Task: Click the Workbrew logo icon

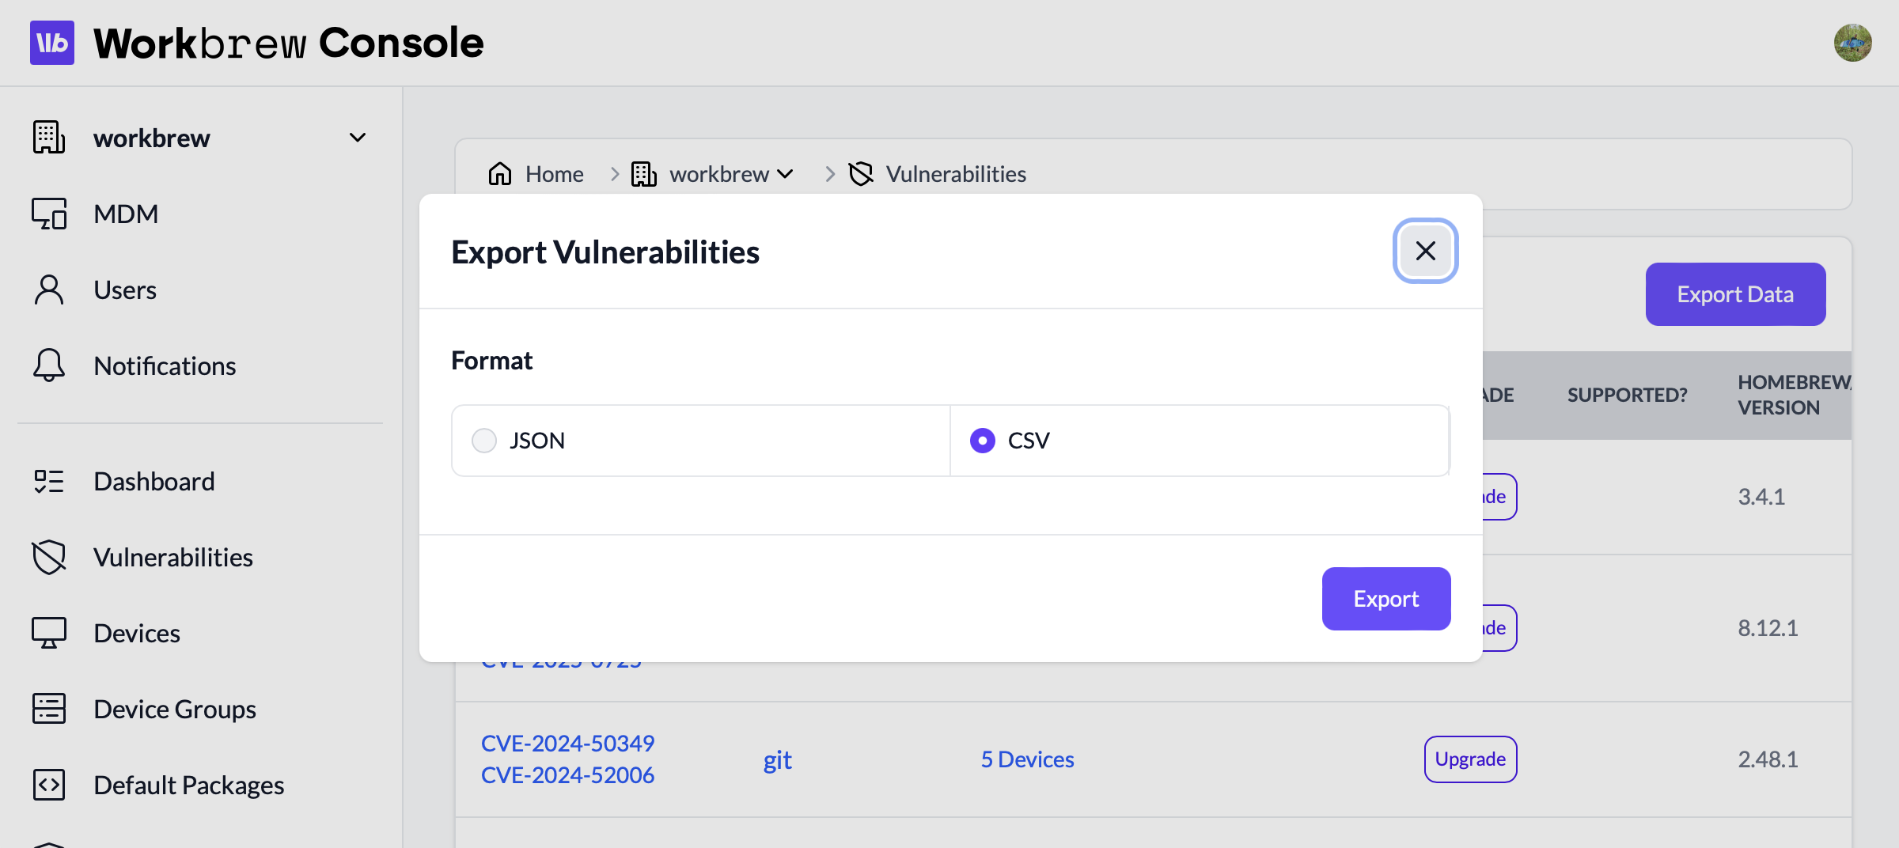Action: point(52,43)
